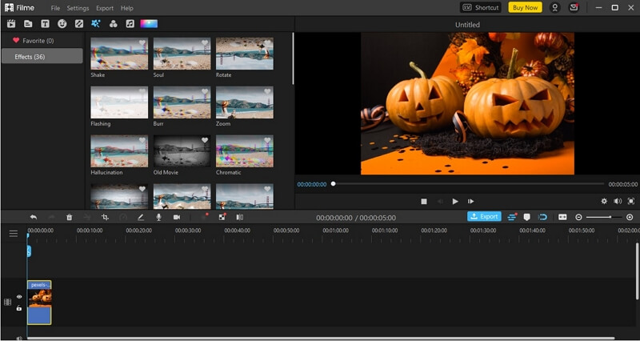Open the Settings menu
This screenshot has width=640, height=341.
click(x=78, y=8)
